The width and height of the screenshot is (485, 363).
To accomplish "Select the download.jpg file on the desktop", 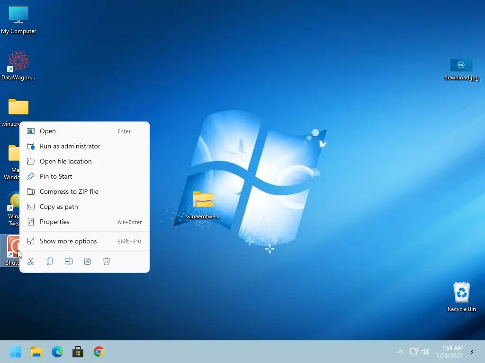I will (x=461, y=69).
